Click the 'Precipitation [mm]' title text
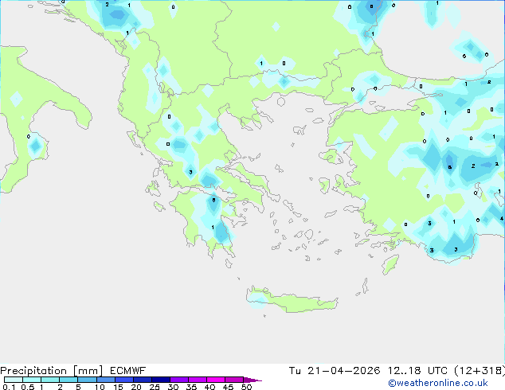The height and width of the screenshot is (390, 505). point(52,371)
